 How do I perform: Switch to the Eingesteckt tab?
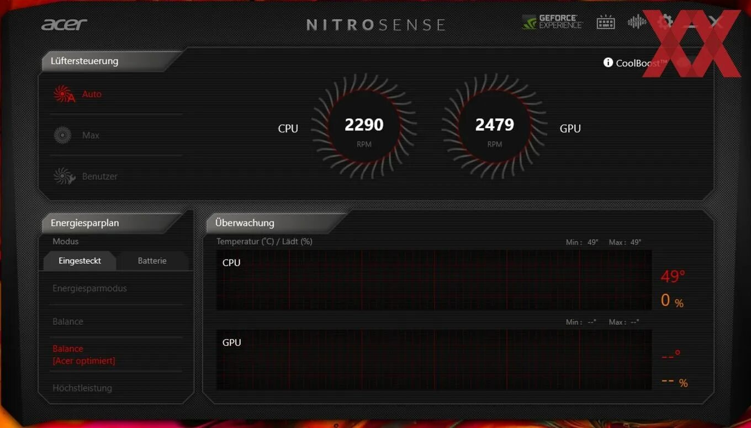point(80,261)
